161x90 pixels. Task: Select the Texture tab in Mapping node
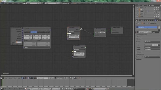pos(27,32)
